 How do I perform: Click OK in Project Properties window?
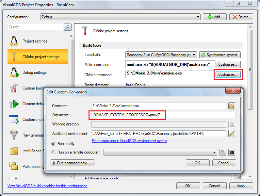click(188, 186)
